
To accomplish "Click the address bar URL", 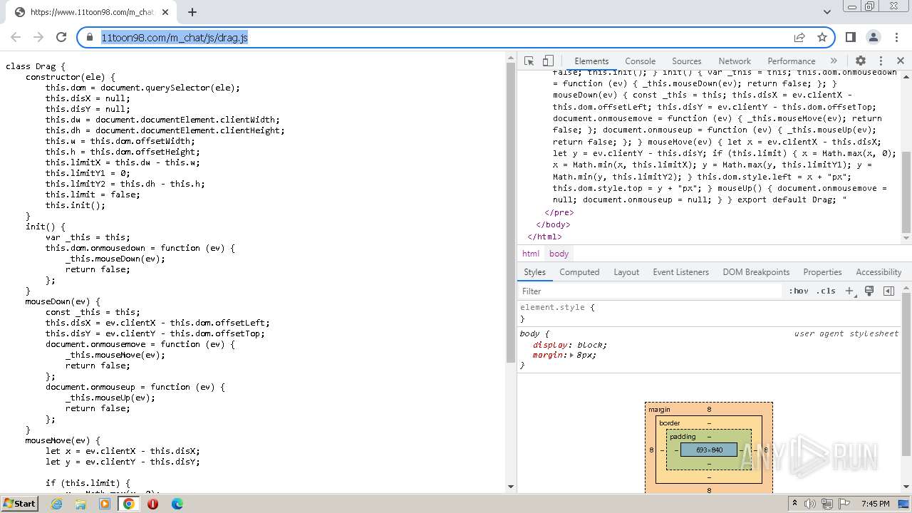I will point(175,38).
